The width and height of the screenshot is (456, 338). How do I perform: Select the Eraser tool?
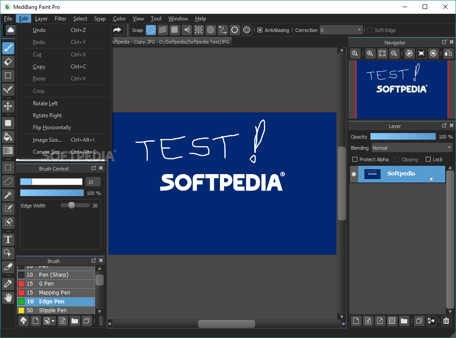[x=8, y=62]
